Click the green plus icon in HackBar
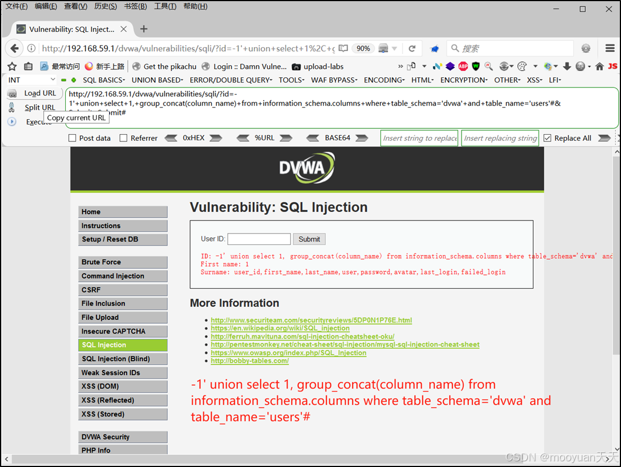621x467 pixels. [x=74, y=80]
